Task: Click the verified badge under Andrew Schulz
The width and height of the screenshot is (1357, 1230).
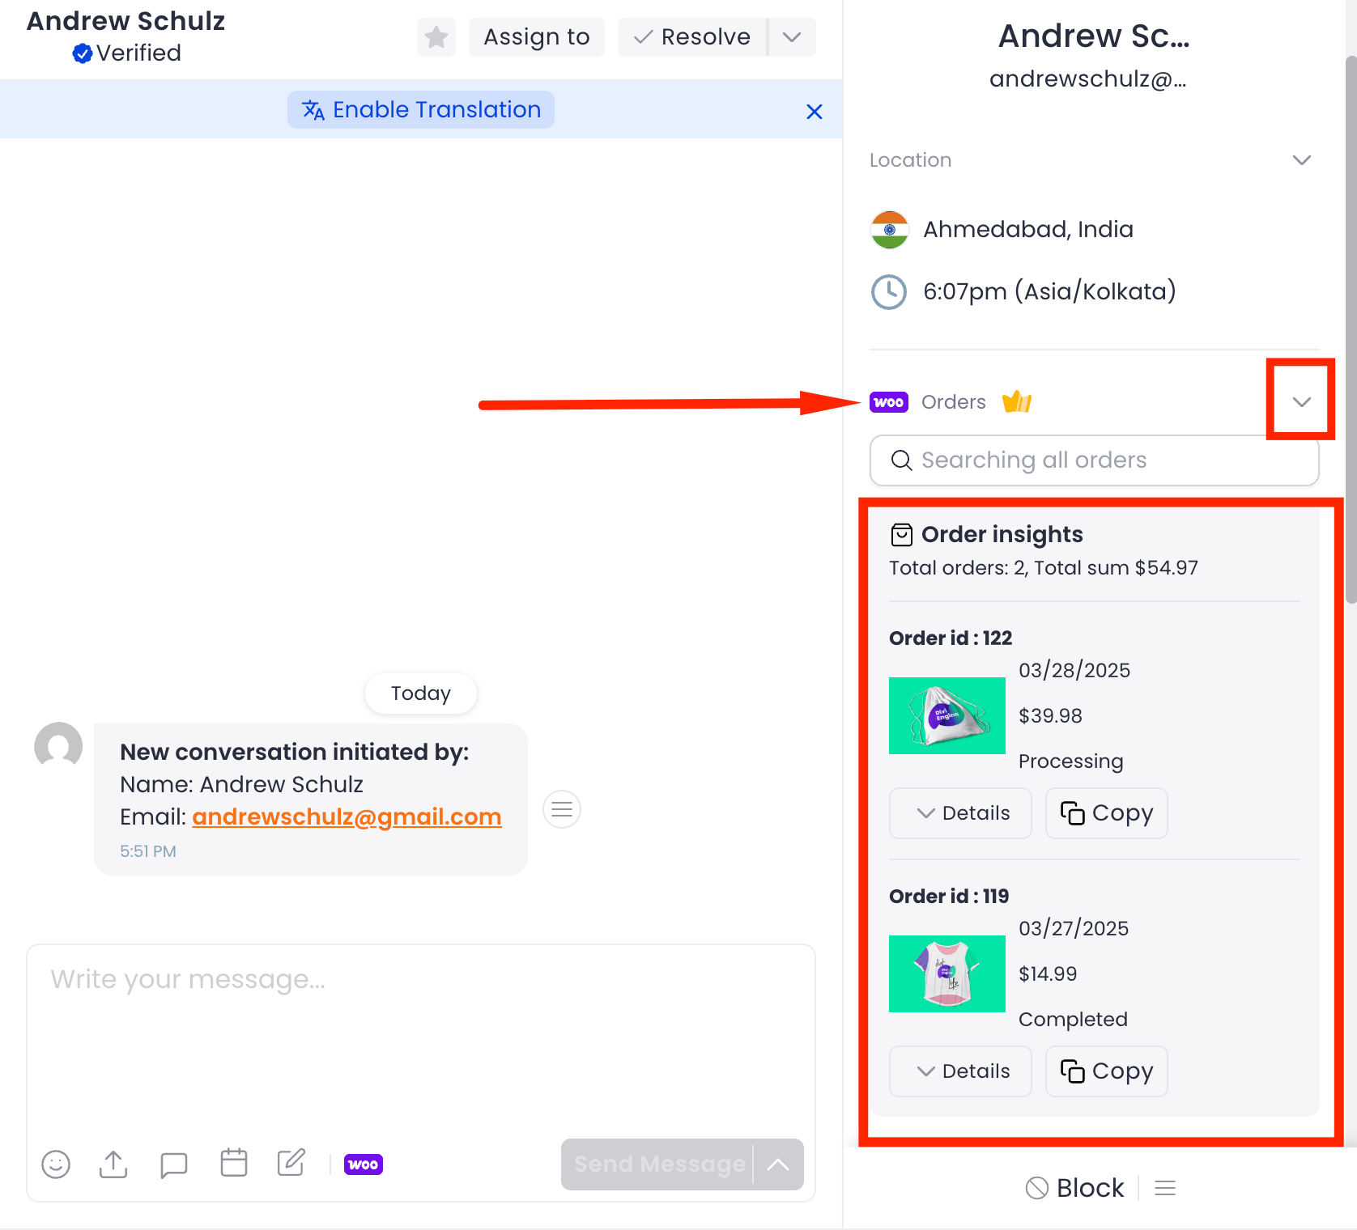Action: tap(81, 53)
